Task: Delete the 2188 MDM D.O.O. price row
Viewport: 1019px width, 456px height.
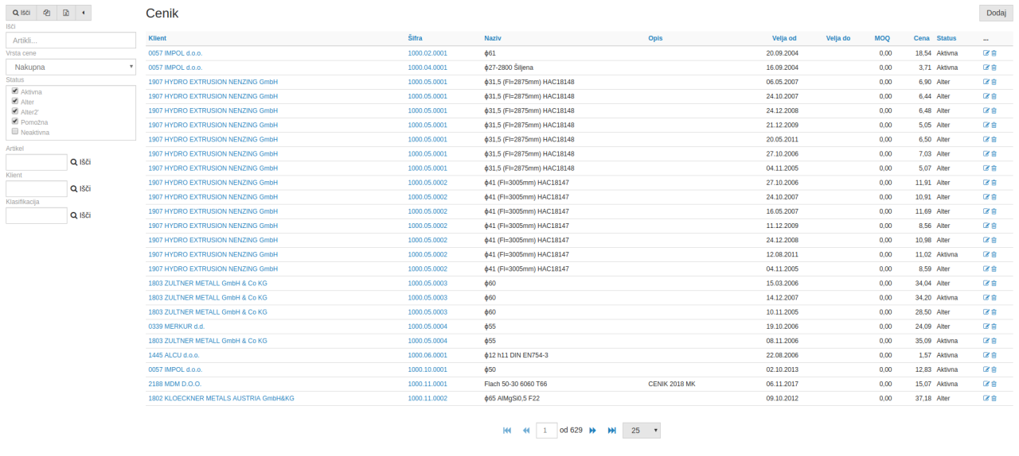Action: (x=994, y=384)
